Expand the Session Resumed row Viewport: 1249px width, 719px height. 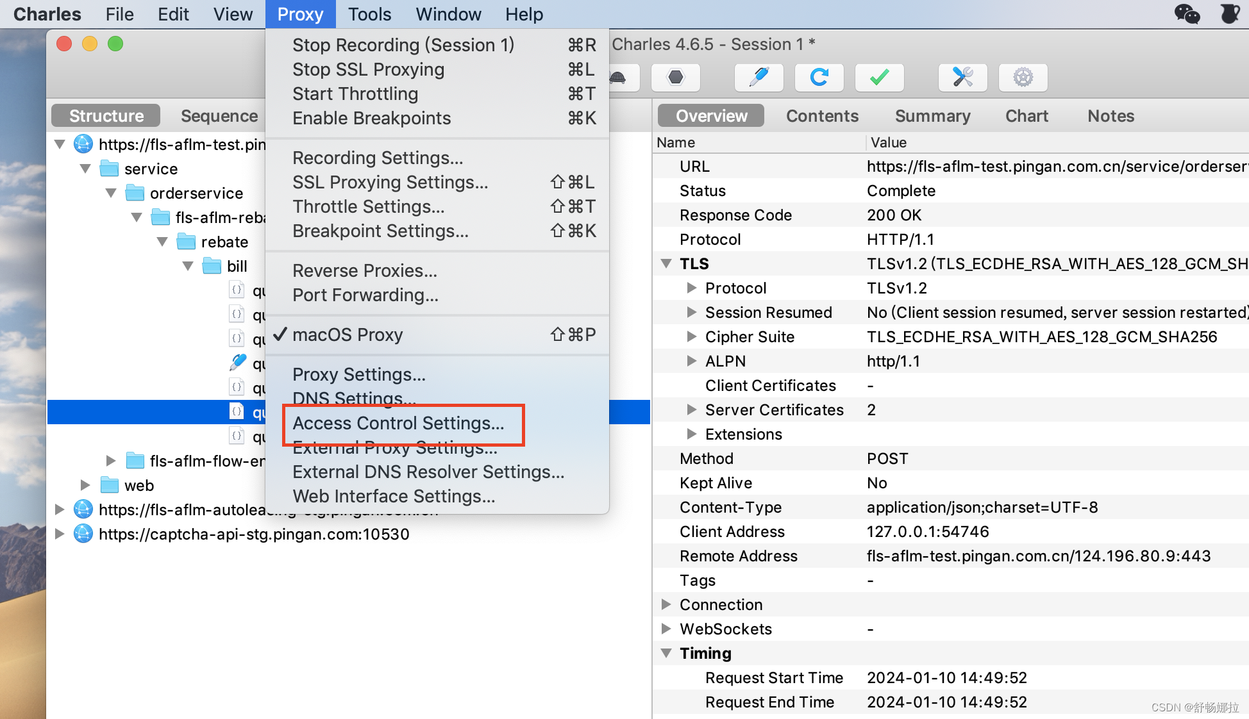[x=691, y=312]
